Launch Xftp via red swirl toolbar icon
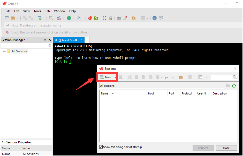Image resolution: width=243 pixels, height=156 pixels. [90, 18]
